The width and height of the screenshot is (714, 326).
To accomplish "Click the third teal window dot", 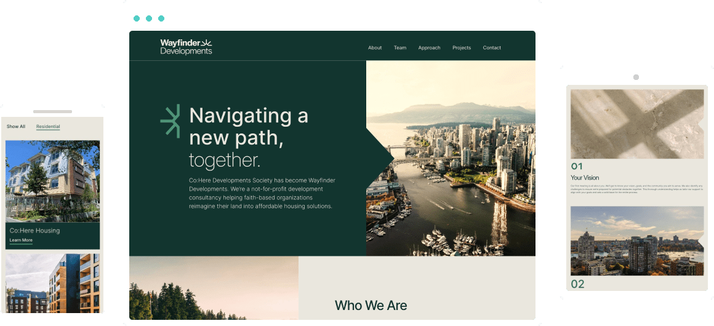I will (x=161, y=18).
